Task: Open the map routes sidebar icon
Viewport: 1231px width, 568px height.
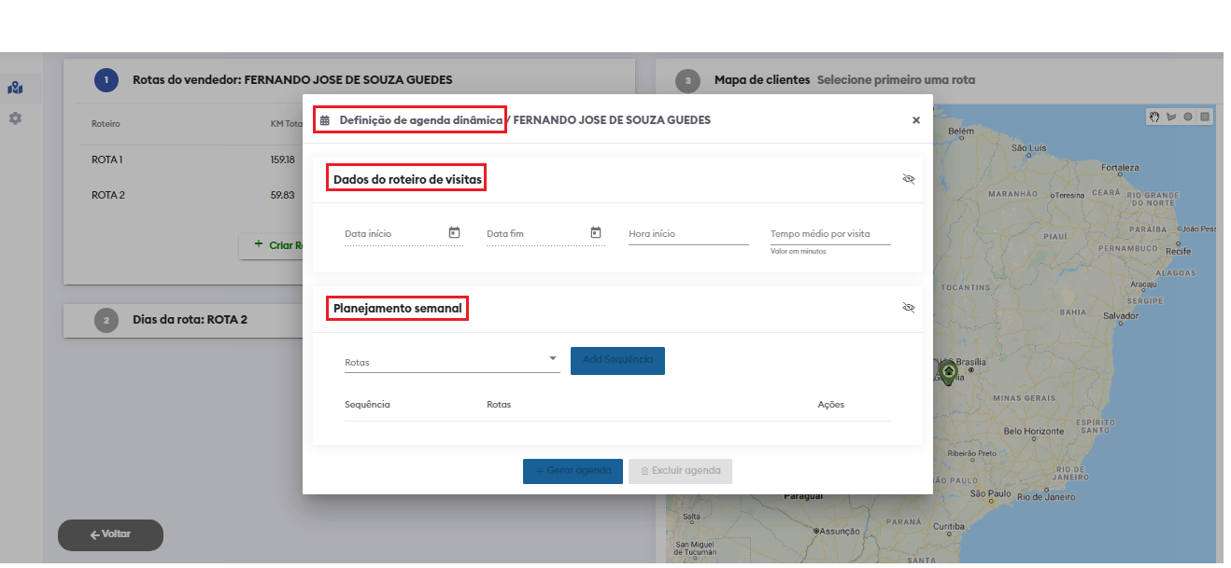Action: [15, 89]
